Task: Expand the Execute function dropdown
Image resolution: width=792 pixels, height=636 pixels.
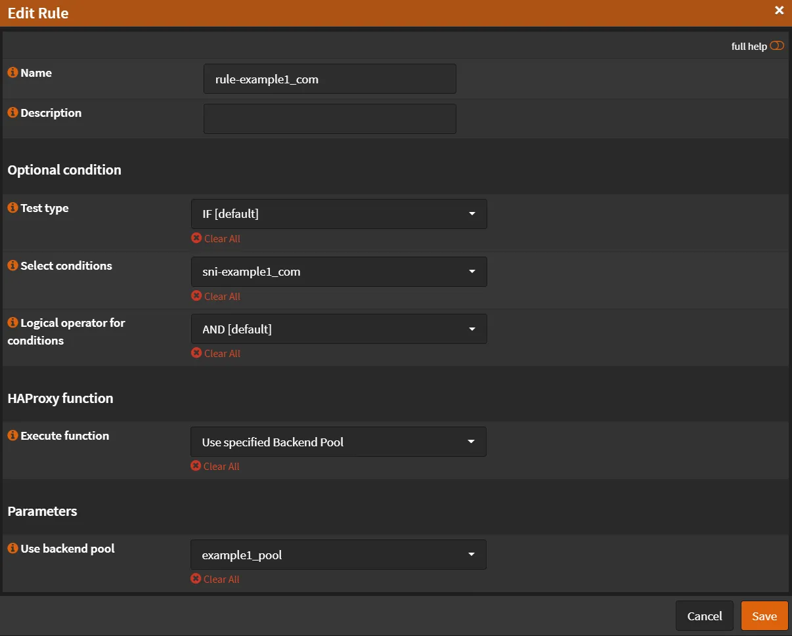Action: (338, 441)
